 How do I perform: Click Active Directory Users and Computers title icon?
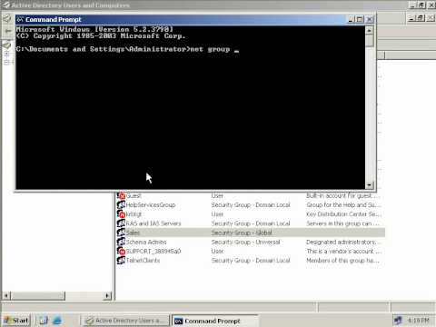[5, 5]
